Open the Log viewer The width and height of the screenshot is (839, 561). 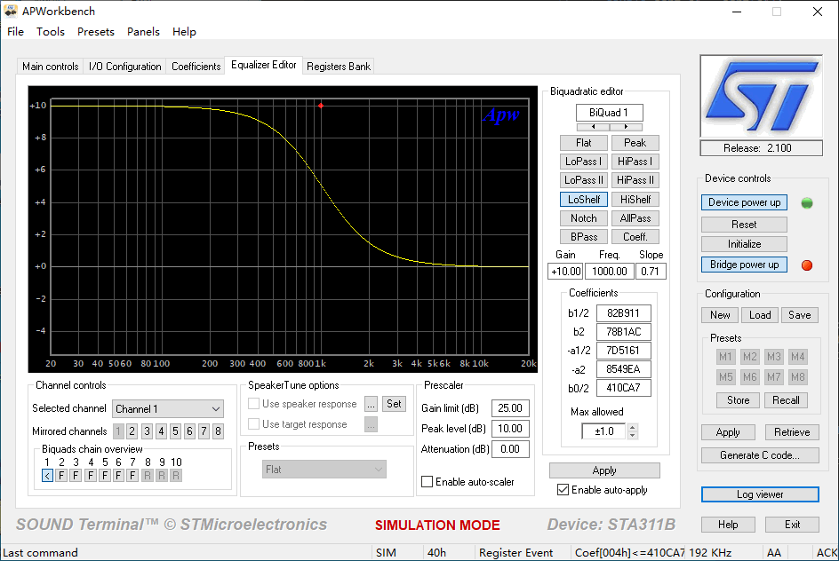pyautogui.click(x=760, y=494)
